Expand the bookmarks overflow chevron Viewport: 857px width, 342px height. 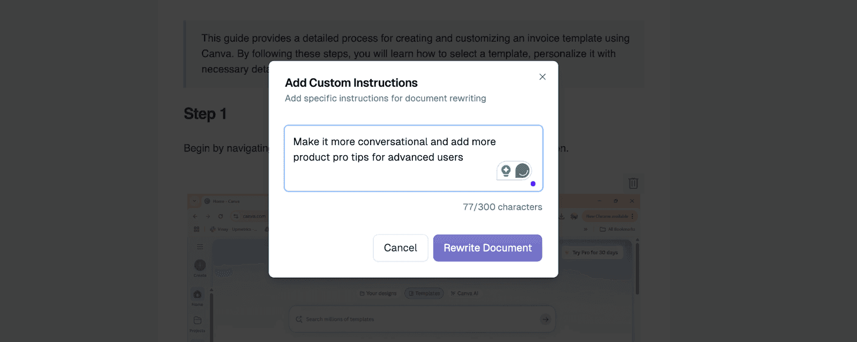pyautogui.click(x=585, y=229)
